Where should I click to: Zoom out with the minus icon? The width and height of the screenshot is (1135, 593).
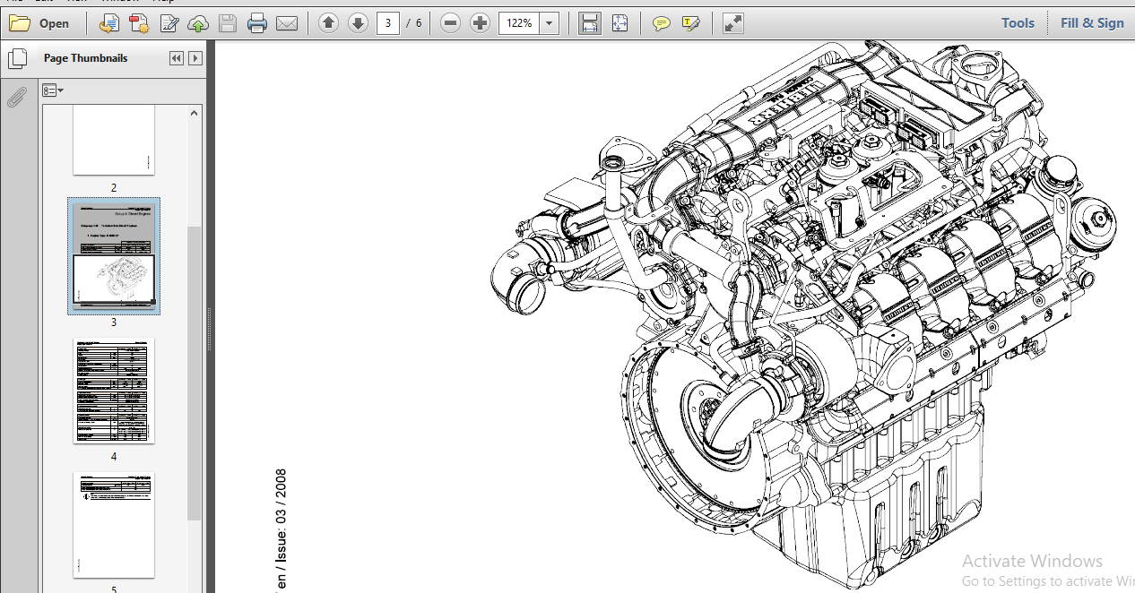coord(450,23)
